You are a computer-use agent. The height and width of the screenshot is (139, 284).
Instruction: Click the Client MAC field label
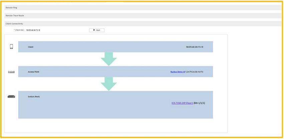pyautogui.click(x=19, y=30)
